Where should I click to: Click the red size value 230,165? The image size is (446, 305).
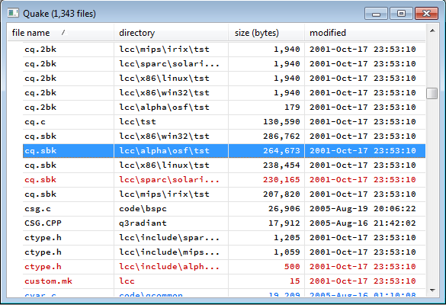click(281, 180)
